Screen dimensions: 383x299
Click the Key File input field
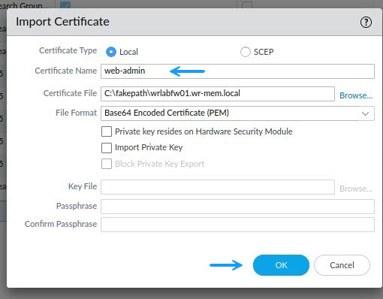tap(218, 187)
